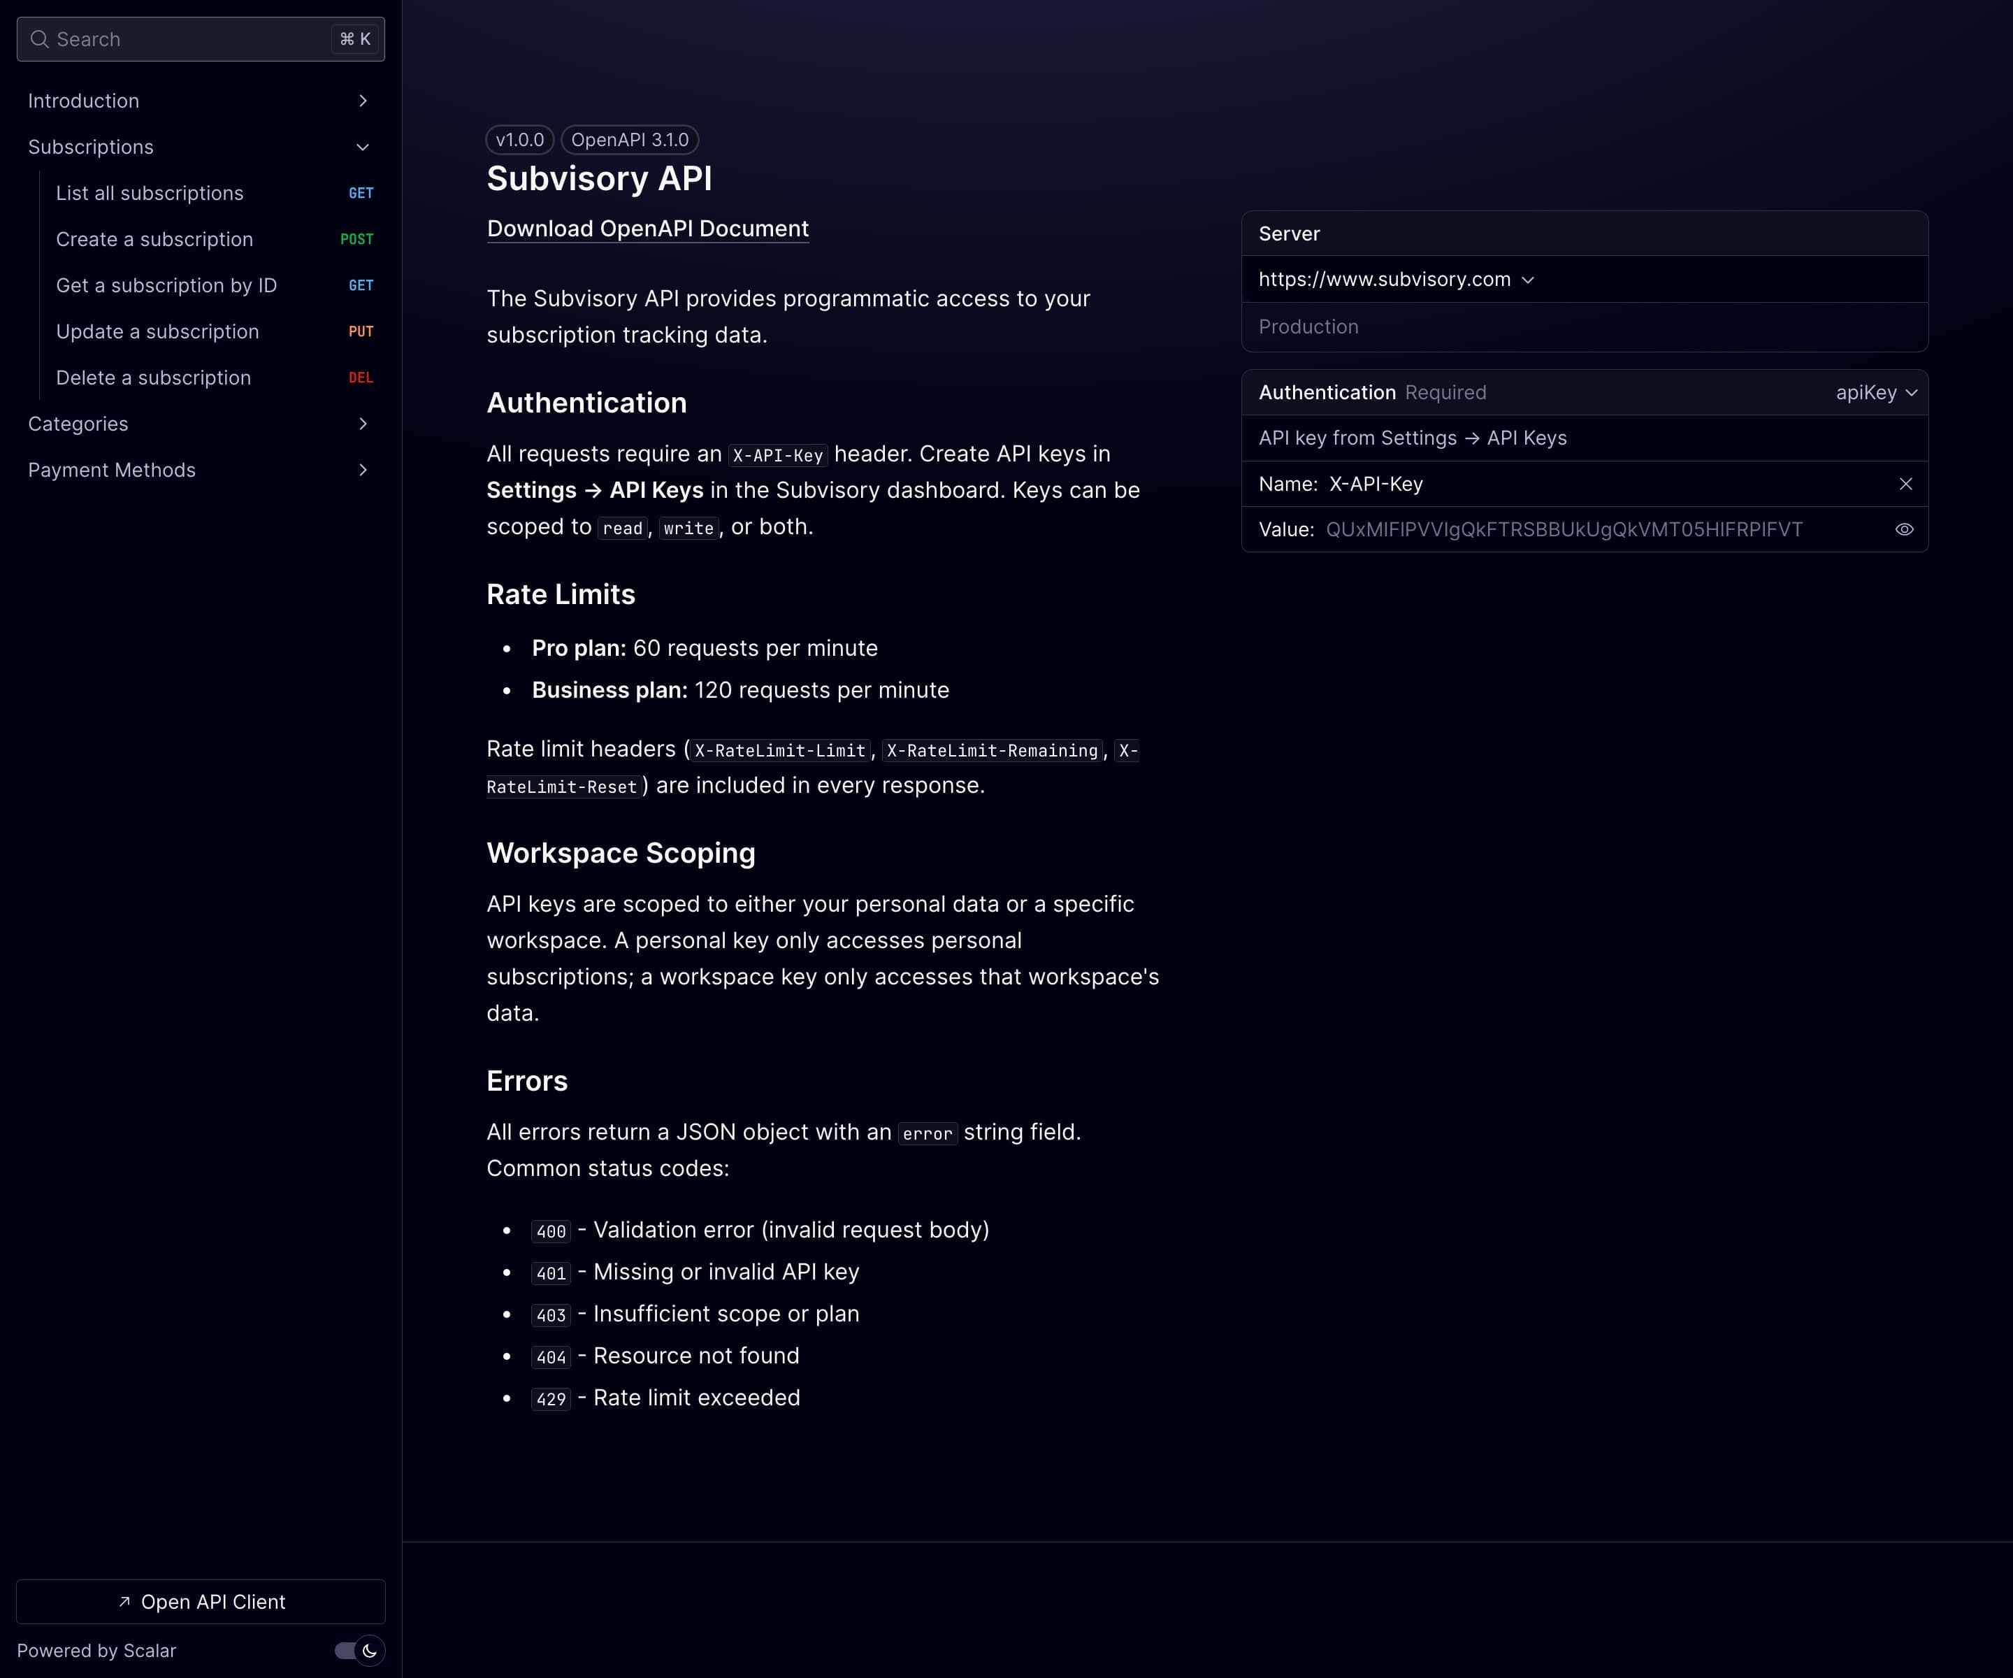Expand the Categories section chevron
2013x1678 pixels.
(x=362, y=424)
